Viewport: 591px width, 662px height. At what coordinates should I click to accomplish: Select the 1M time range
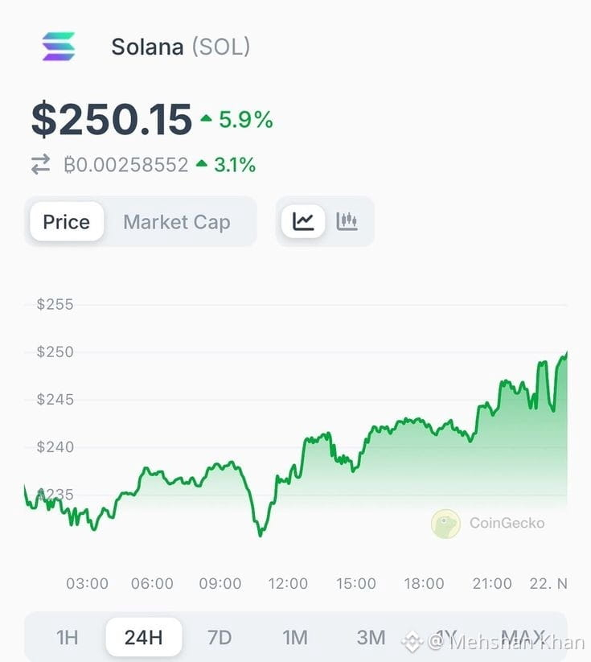point(295,638)
